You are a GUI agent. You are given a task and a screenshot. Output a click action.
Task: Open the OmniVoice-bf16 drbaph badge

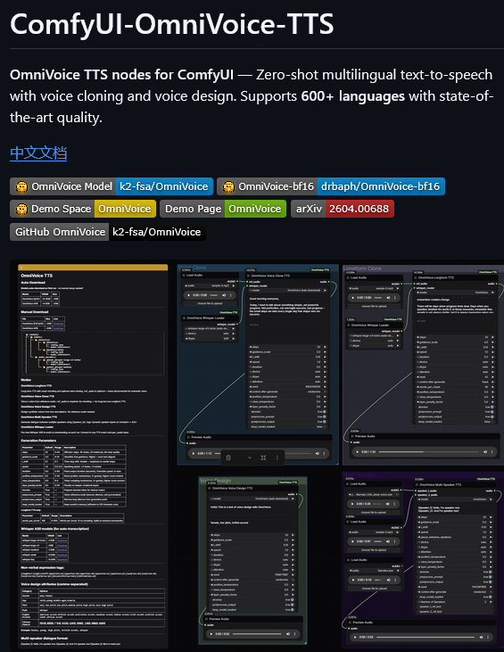(331, 186)
